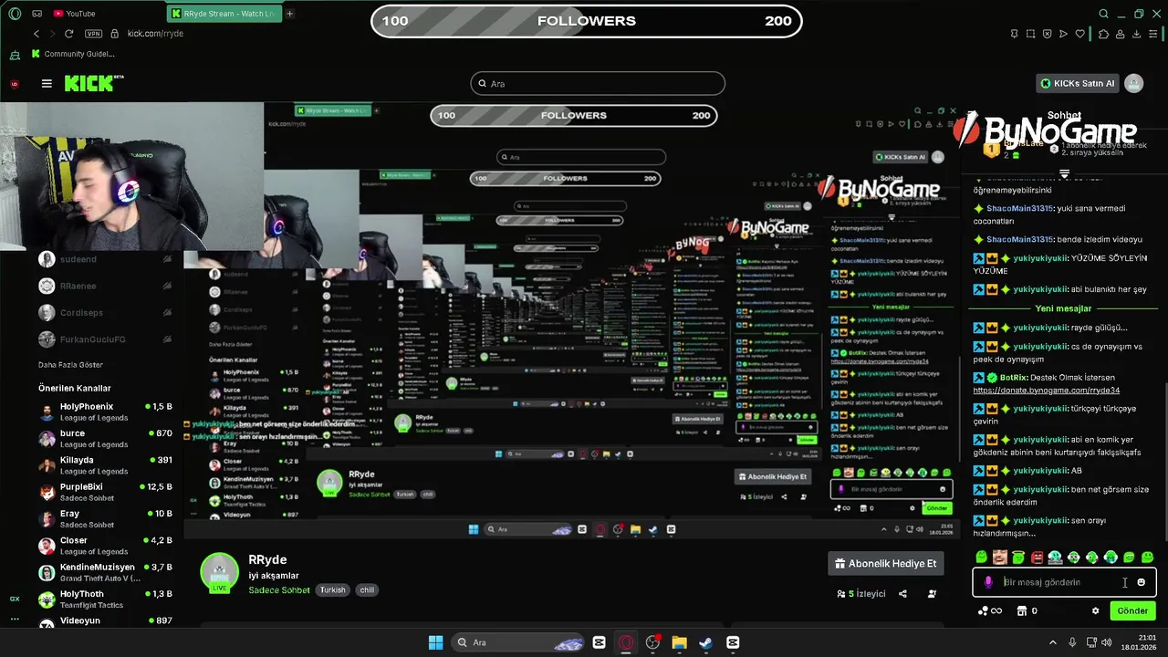The height and width of the screenshot is (657, 1168).
Task: Take a snapshot with Opera's capture tool
Action: point(1031,34)
